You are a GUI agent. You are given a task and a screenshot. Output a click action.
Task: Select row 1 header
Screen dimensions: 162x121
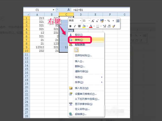coord(26,18)
